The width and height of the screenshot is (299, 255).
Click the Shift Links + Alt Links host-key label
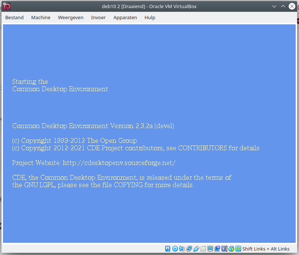(x=266, y=249)
